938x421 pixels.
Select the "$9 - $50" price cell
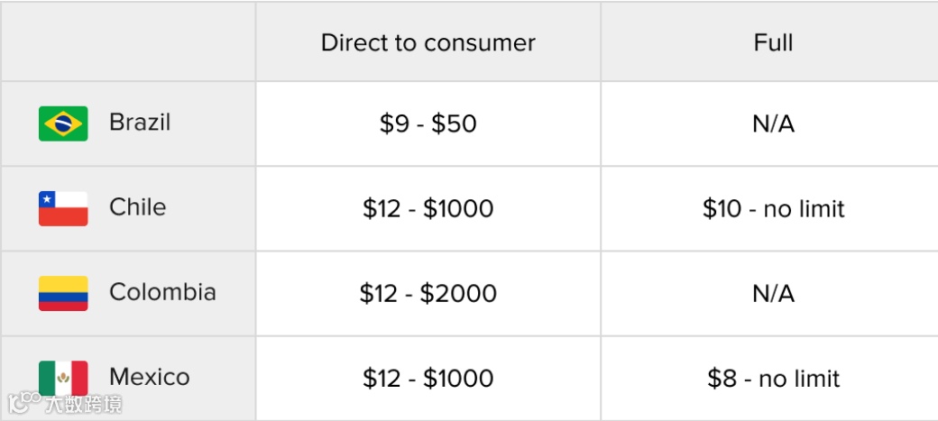tap(428, 124)
